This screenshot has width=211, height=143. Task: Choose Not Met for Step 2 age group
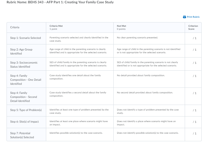coord(149,51)
